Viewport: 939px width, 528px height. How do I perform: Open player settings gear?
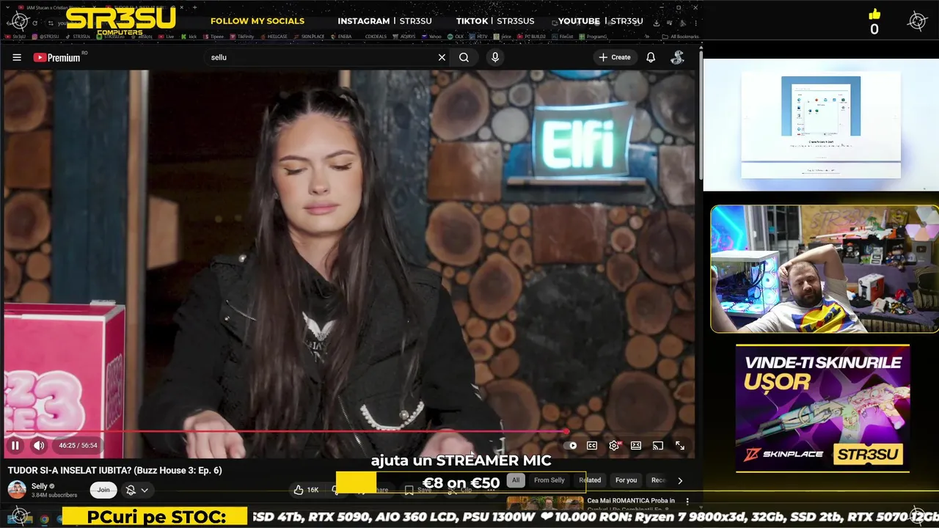pos(614,445)
